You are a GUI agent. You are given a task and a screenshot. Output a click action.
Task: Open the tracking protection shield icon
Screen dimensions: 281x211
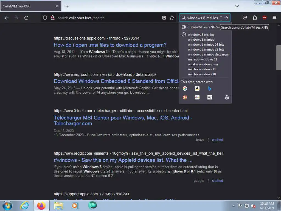pyautogui.click(x=45, y=18)
